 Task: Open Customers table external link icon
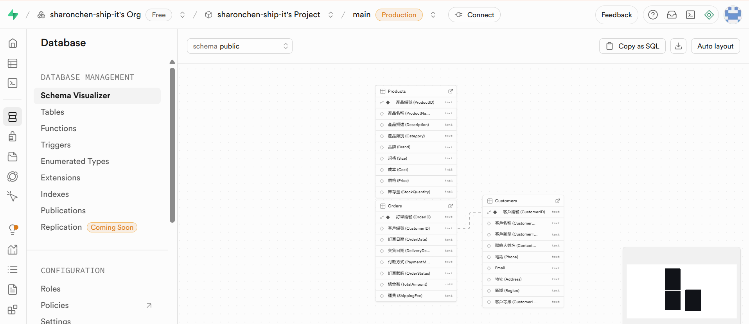click(x=558, y=201)
